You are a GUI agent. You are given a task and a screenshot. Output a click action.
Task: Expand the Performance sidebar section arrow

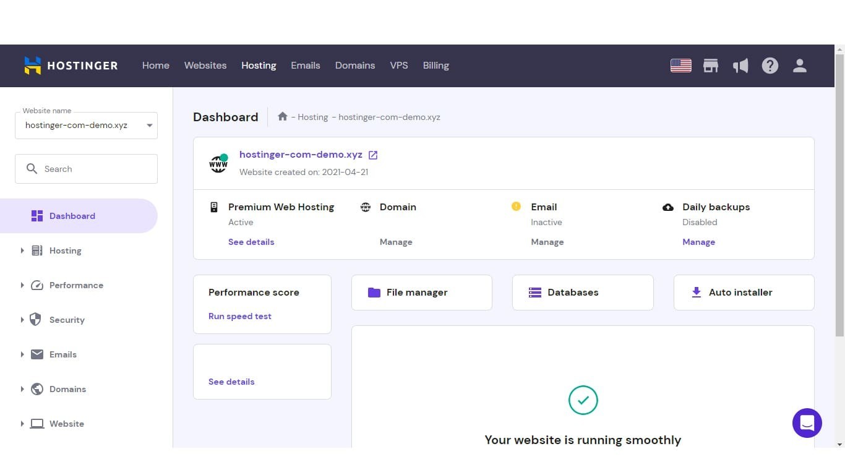pyautogui.click(x=22, y=285)
